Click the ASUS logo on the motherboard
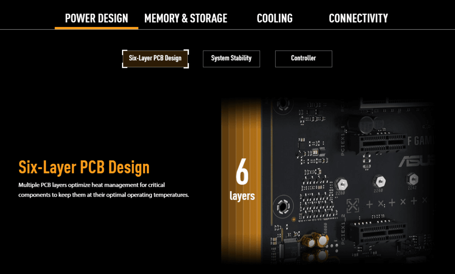Image resolution: width=455 pixels, height=274 pixels. (415, 161)
